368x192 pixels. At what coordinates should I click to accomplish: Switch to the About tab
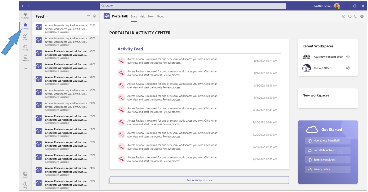(160, 16)
